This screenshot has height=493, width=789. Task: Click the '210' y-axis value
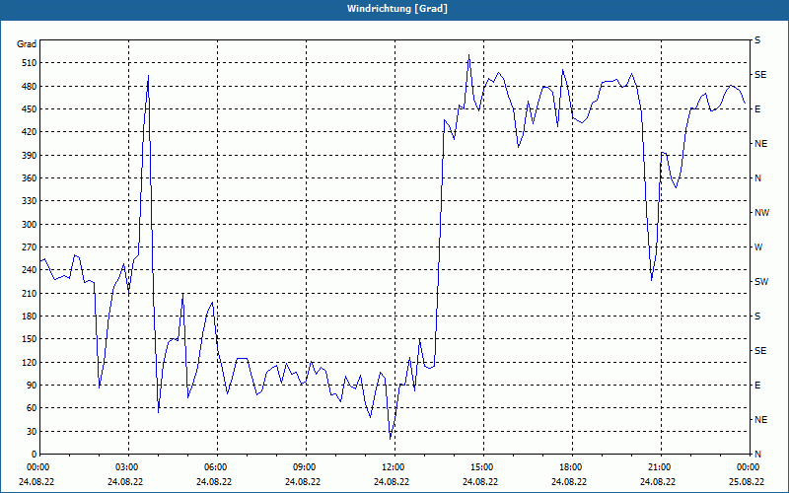point(30,293)
